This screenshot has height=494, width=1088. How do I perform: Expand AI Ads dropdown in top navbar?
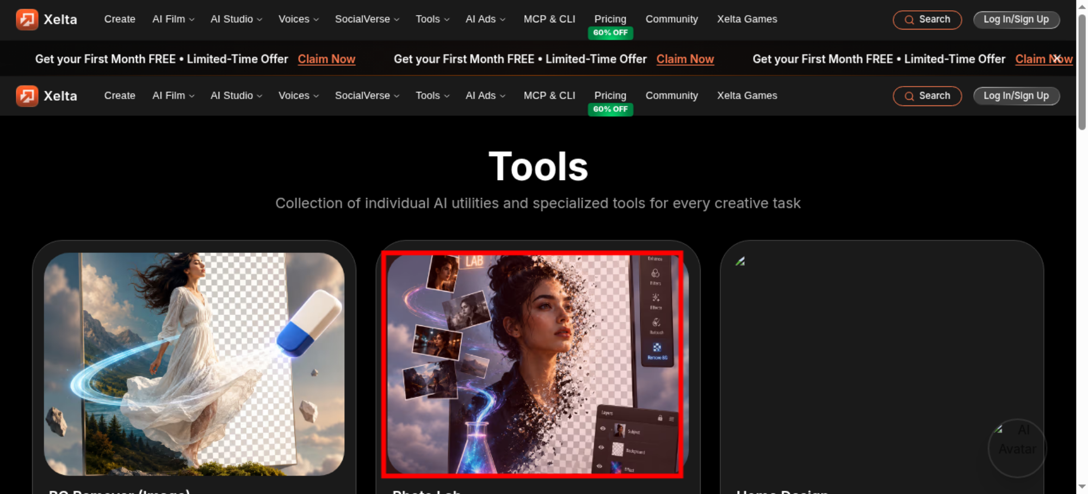(x=485, y=19)
